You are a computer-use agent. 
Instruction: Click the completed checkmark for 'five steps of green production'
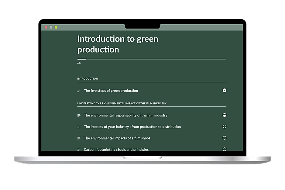(225, 90)
